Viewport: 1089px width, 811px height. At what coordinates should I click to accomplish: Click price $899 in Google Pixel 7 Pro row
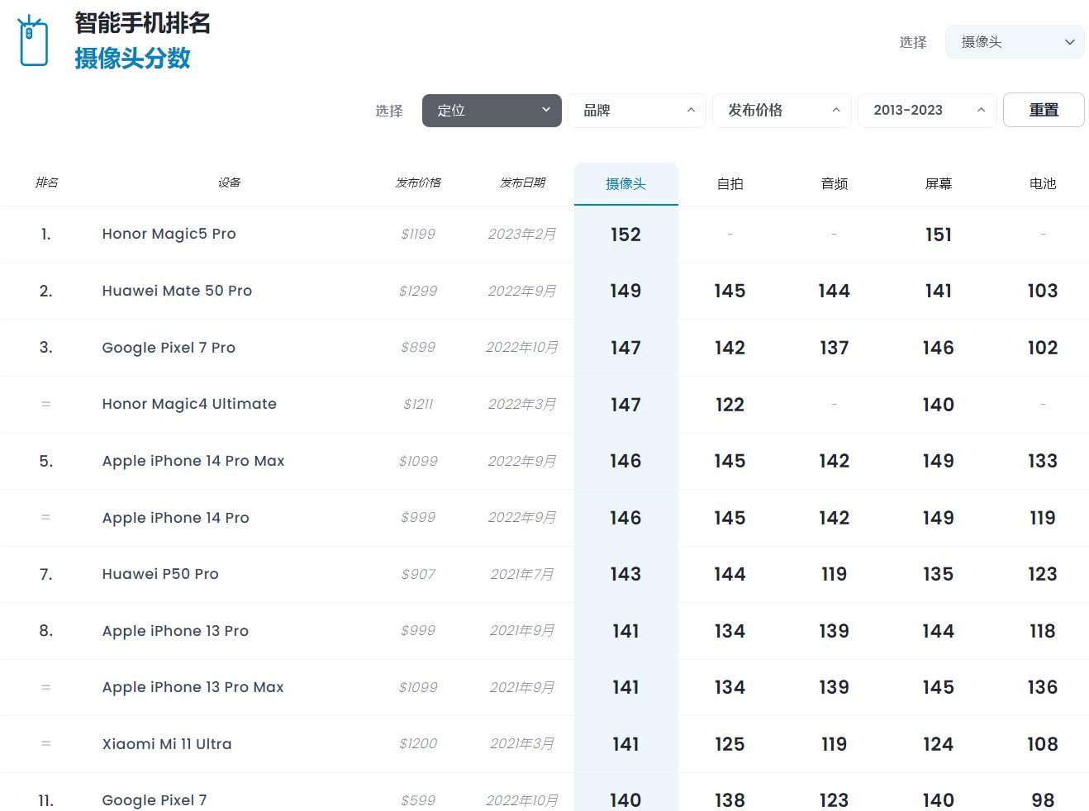418,348
